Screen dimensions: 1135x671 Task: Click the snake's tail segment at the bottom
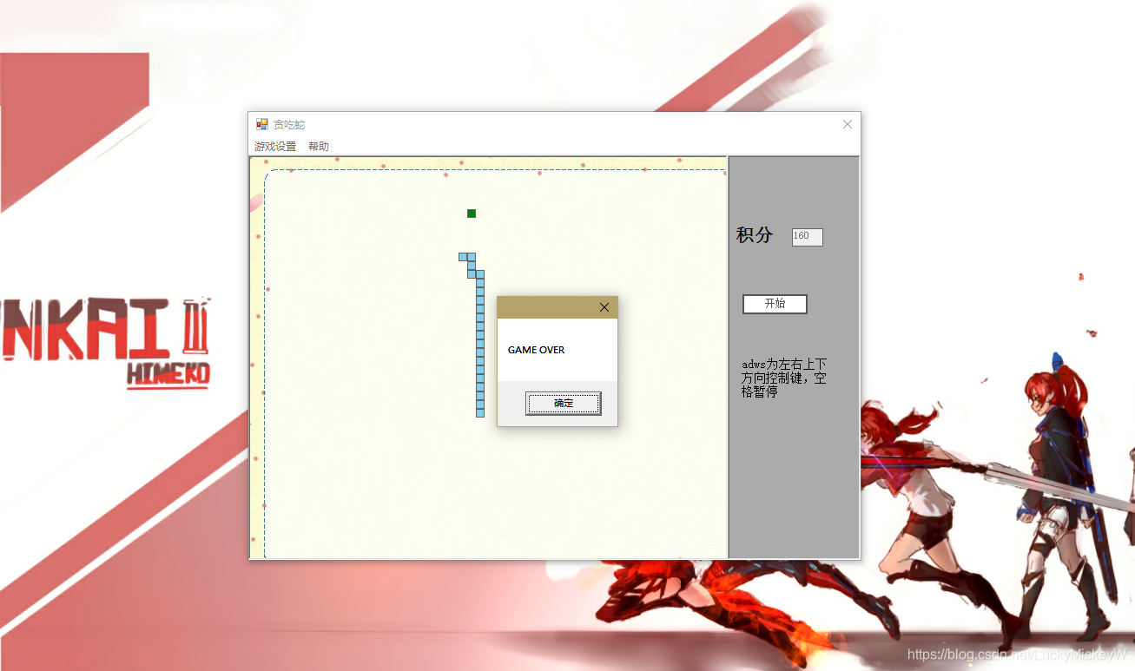click(480, 414)
